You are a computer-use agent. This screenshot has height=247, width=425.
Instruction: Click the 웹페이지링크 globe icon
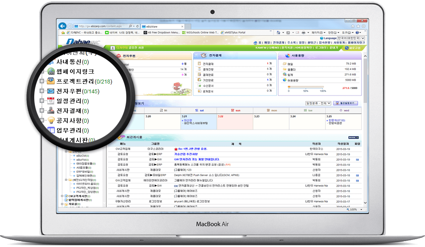click(x=51, y=71)
